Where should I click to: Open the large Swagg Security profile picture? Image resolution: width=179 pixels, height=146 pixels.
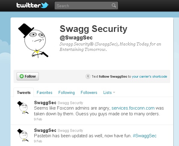(x=33, y=41)
